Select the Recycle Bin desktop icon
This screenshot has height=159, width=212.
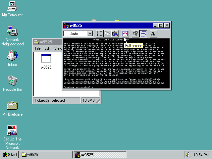12,83
